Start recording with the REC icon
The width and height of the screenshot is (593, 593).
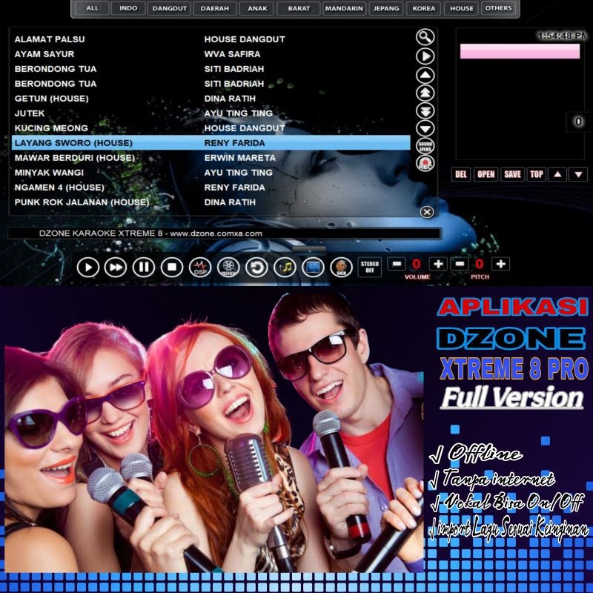[x=424, y=163]
